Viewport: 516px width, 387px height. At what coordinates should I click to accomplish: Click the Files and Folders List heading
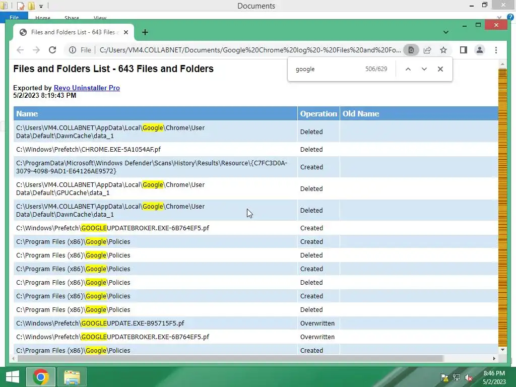[113, 69]
